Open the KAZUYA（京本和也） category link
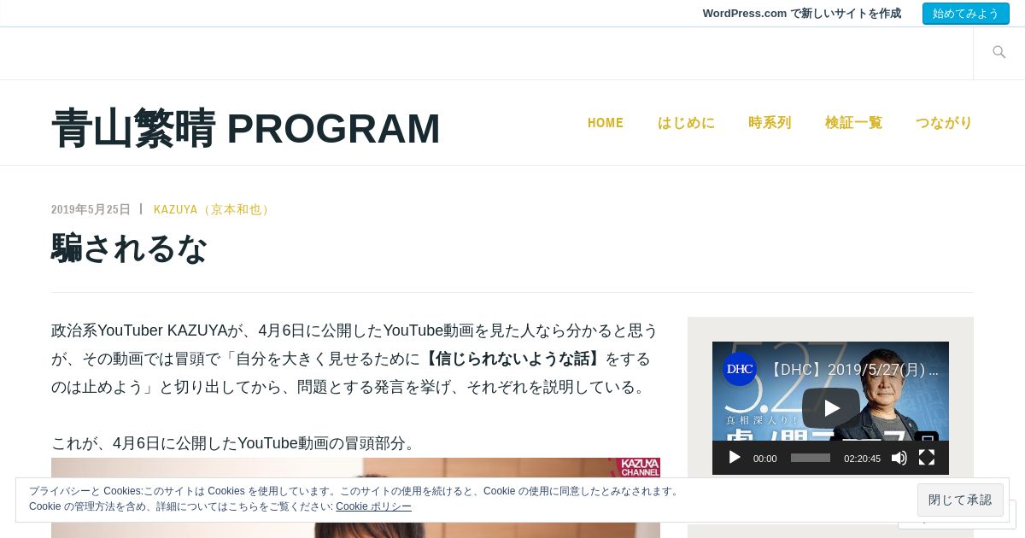Screen dimensions: 1025x538 [214, 209]
